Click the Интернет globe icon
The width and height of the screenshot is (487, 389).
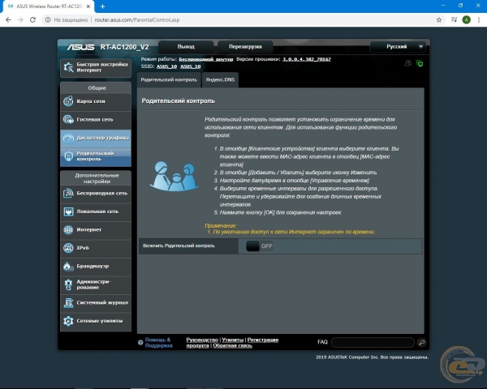point(68,230)
